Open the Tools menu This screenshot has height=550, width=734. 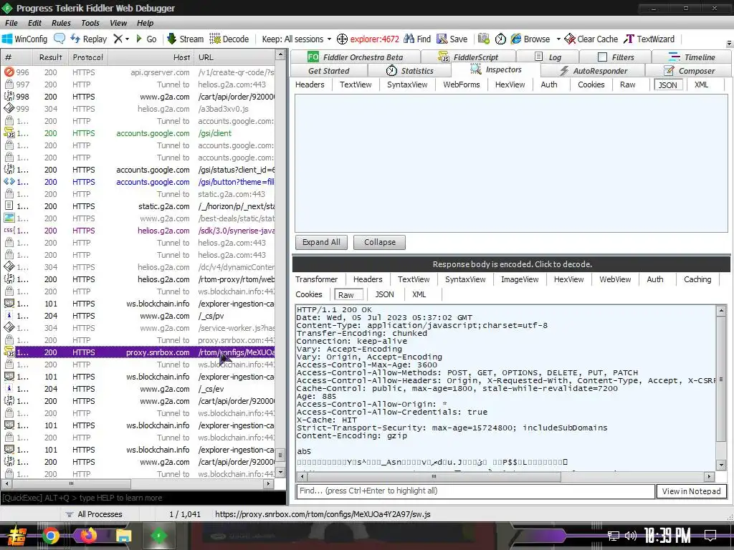[x=90, y=23]
